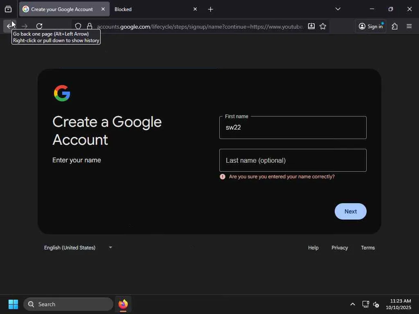Minimize the Firefox window
Image resolution: width=419 pixels, height=314 pixels.
(x=372, y=9)
